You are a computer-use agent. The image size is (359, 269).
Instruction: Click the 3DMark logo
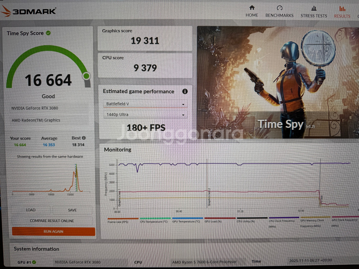(29, 11)
